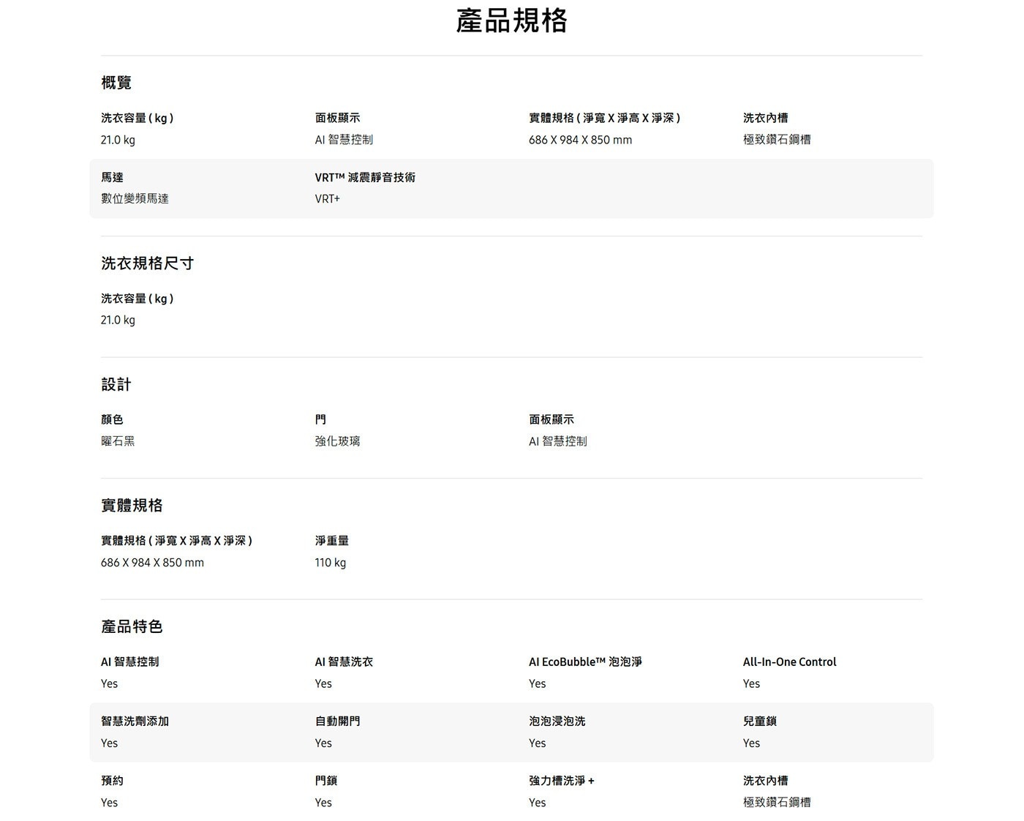This screenshot has height=821, width=1024.
Task: Click the 兒童鎖 feature label
Action: click(759, 721)
